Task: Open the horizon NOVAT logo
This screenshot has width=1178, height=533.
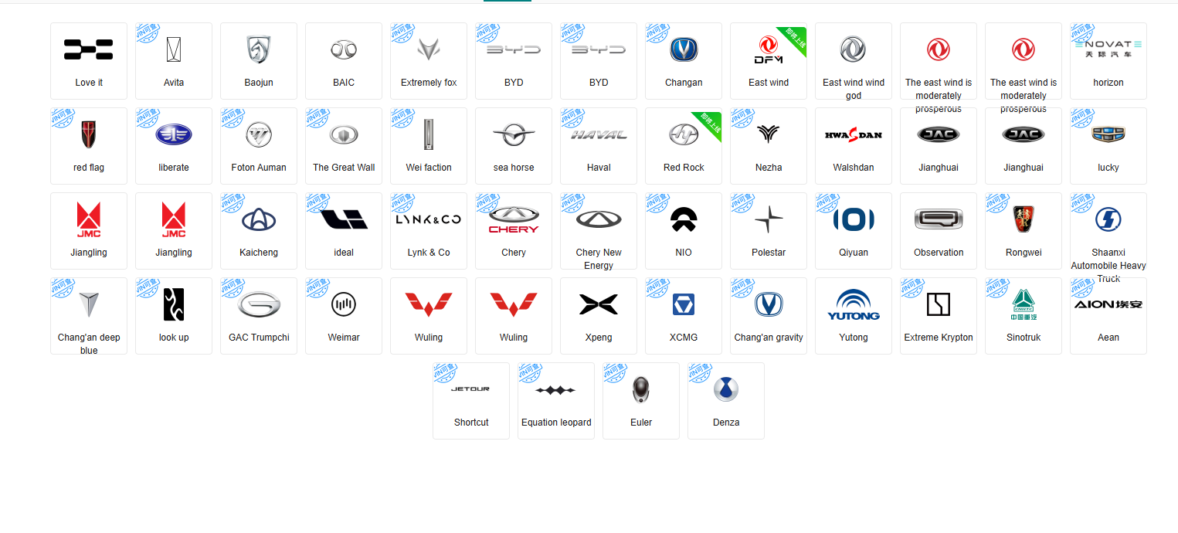Action: (1108, 49)
